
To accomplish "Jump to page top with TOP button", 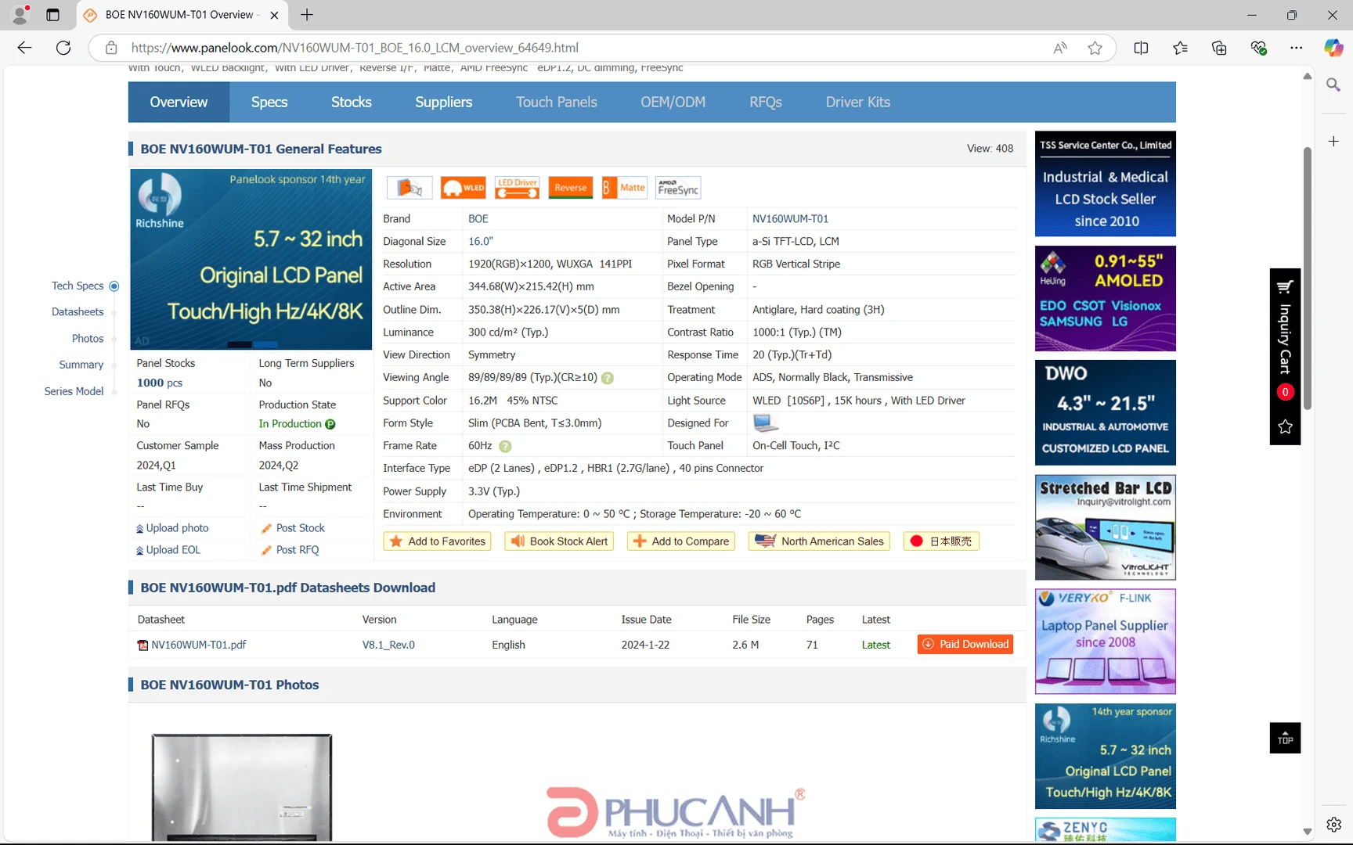I will tap(1285, 738).
